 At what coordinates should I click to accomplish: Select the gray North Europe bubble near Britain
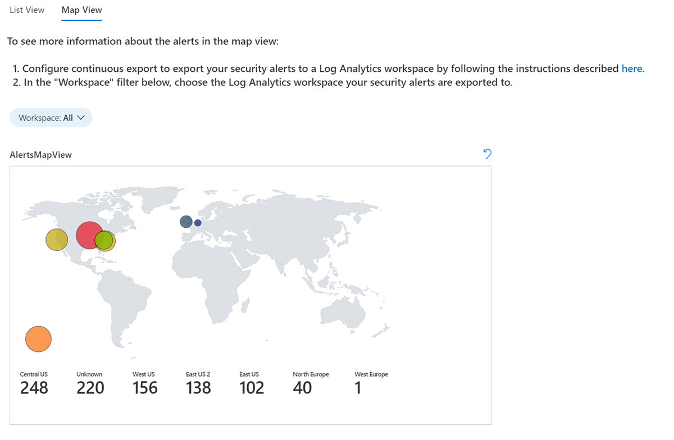point(185,221)
